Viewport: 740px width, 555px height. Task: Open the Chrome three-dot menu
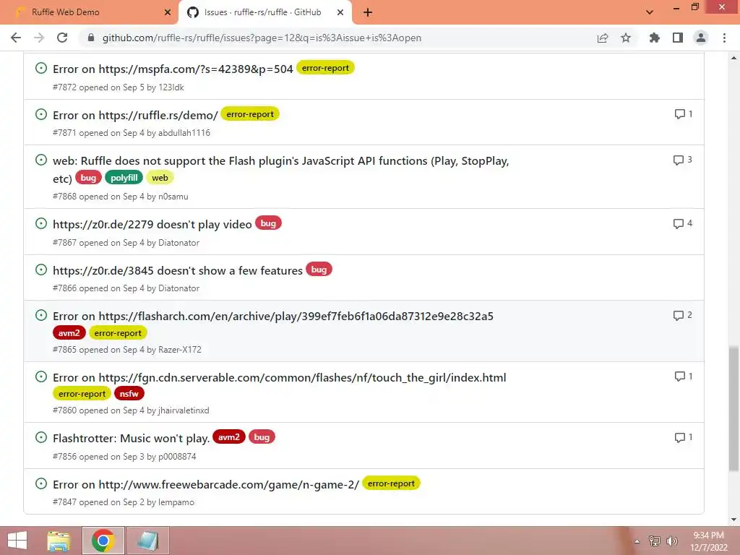[x=724, y=38]
